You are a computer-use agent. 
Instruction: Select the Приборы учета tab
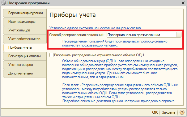[25, 47]
